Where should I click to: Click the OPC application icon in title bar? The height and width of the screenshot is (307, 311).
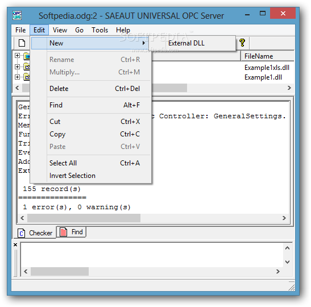click(x=17, y=15)
